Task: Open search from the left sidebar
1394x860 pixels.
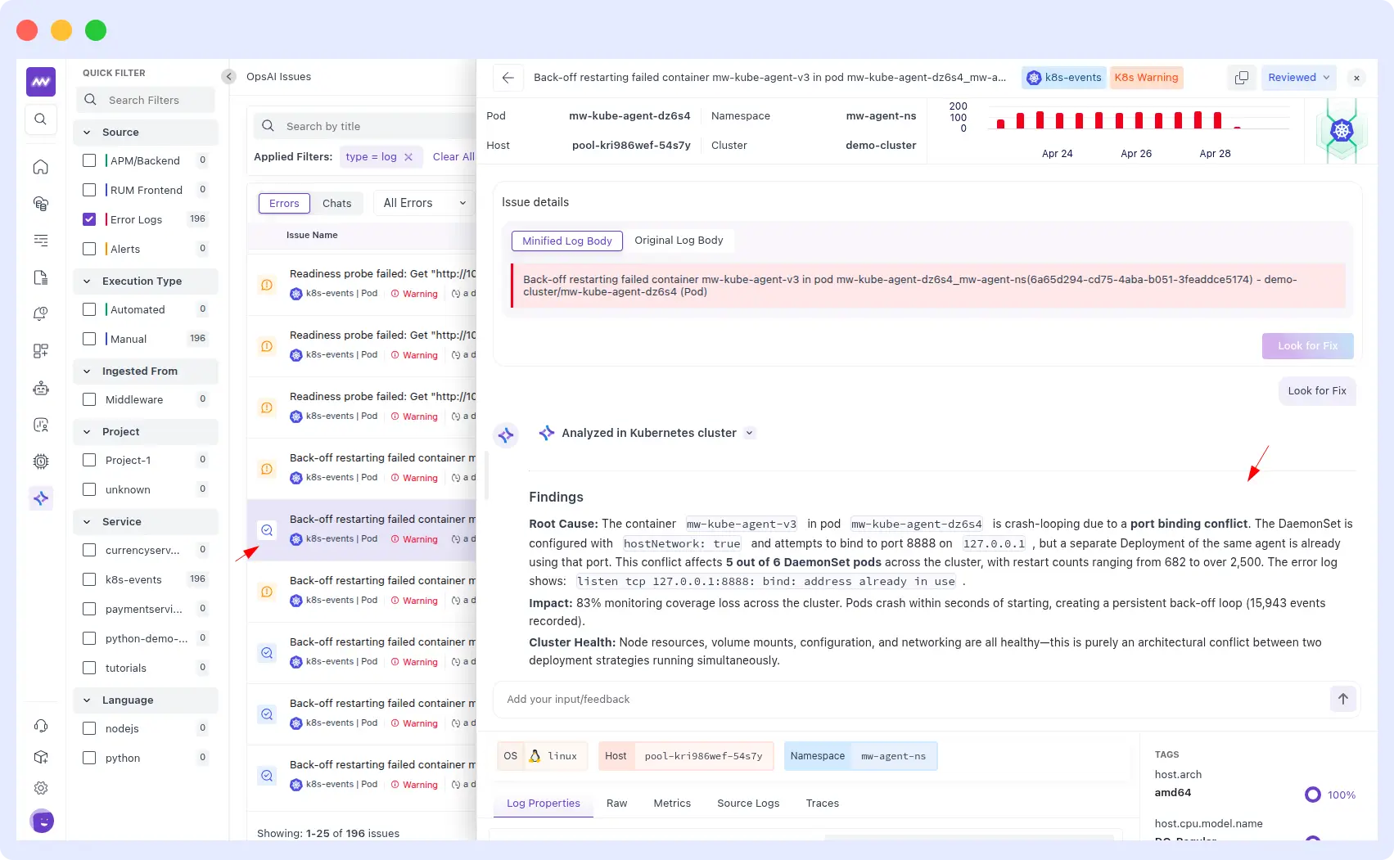Action: coord(40,119)
